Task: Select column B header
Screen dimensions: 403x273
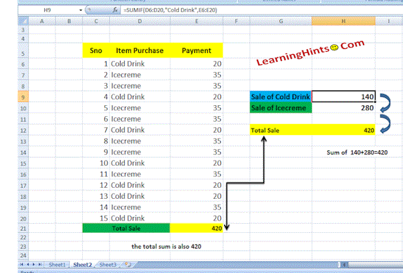Action: coord(69,21)
